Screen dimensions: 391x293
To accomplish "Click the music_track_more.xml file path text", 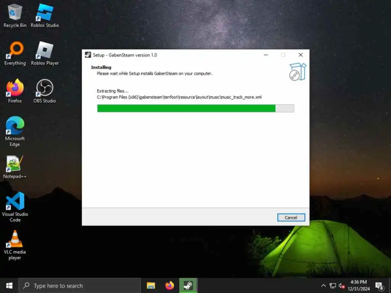I will 179,97.
